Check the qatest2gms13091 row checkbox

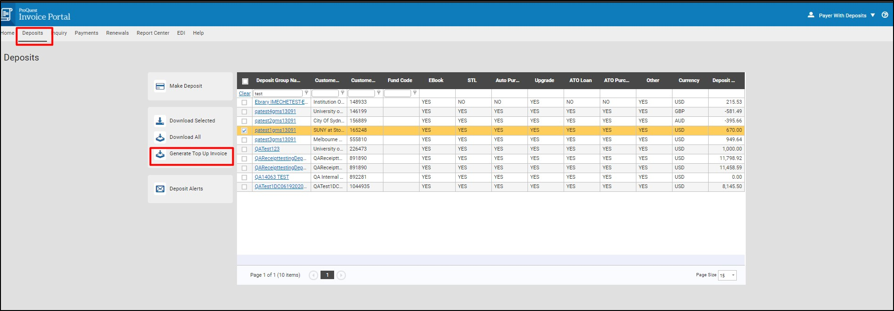coord(244,121)
